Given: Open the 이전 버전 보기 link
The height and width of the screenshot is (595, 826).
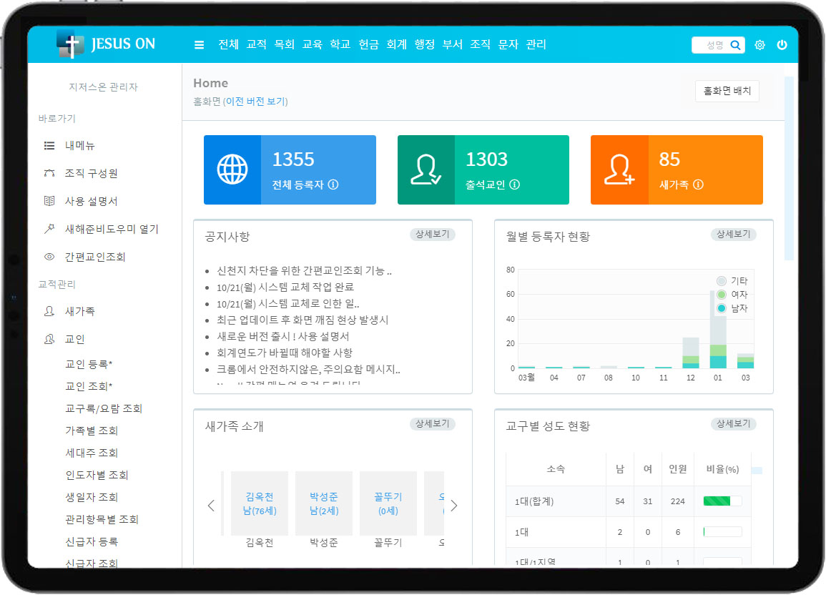Looking at the screenshot, I should pos(255,102).
